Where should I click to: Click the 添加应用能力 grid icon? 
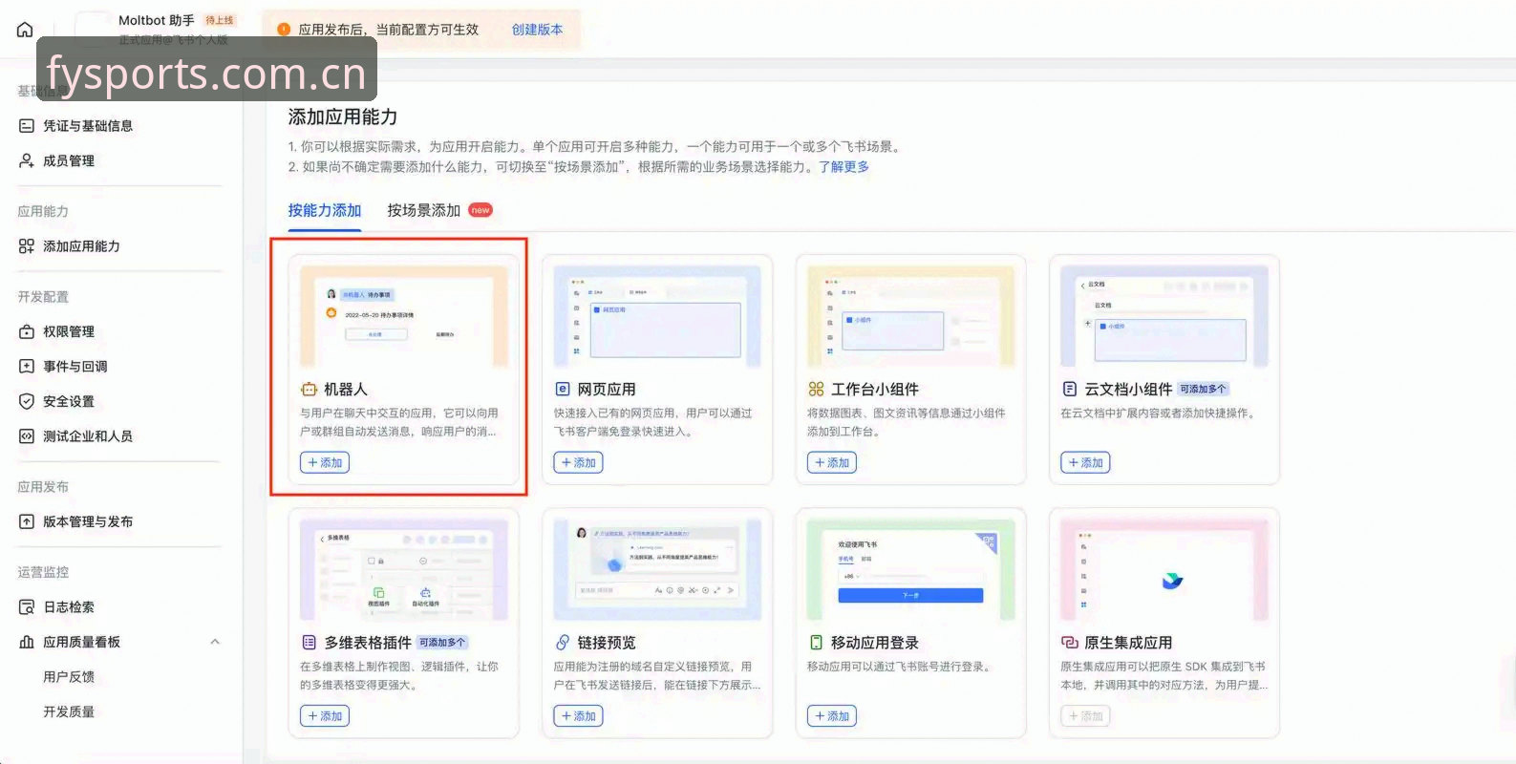(x=27, y=246)
